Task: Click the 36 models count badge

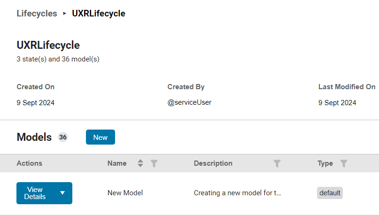Action: point(63,137)
